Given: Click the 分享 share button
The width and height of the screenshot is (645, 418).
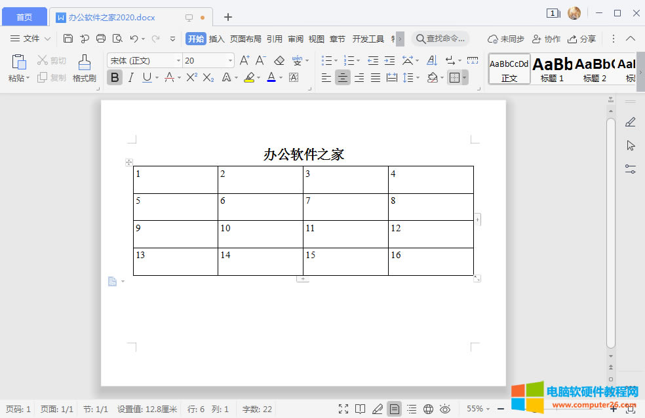Looking at the screenshot, I should click(x=582, y=39).
